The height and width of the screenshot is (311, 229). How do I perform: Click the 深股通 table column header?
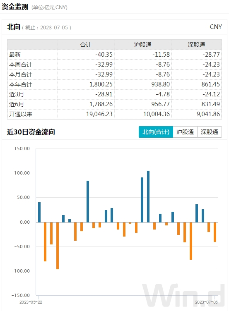point(196,45)
